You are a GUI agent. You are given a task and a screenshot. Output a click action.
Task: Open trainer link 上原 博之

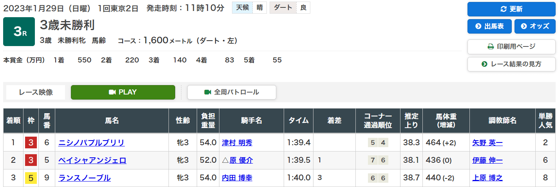487,178
